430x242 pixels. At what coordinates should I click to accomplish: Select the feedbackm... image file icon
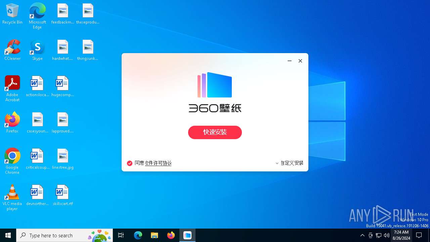62,14
